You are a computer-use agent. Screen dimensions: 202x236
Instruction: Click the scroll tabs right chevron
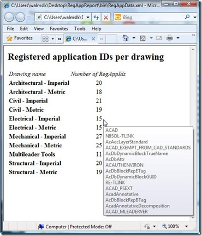pos(102,39)
